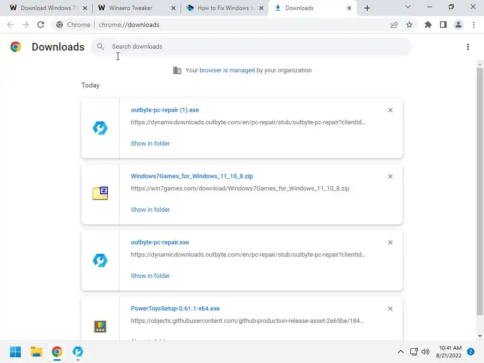
Task: Click the githubusercontent source URL text
Action: click(247, 321)
